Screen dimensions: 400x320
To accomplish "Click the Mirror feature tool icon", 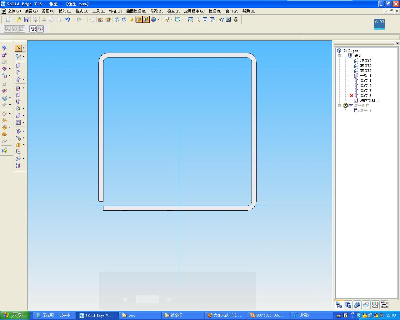I will [x=18, y=145].
